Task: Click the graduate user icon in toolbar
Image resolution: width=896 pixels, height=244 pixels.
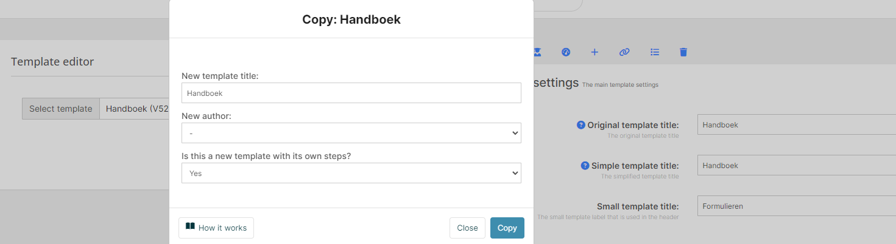Action: pos(537,52)
